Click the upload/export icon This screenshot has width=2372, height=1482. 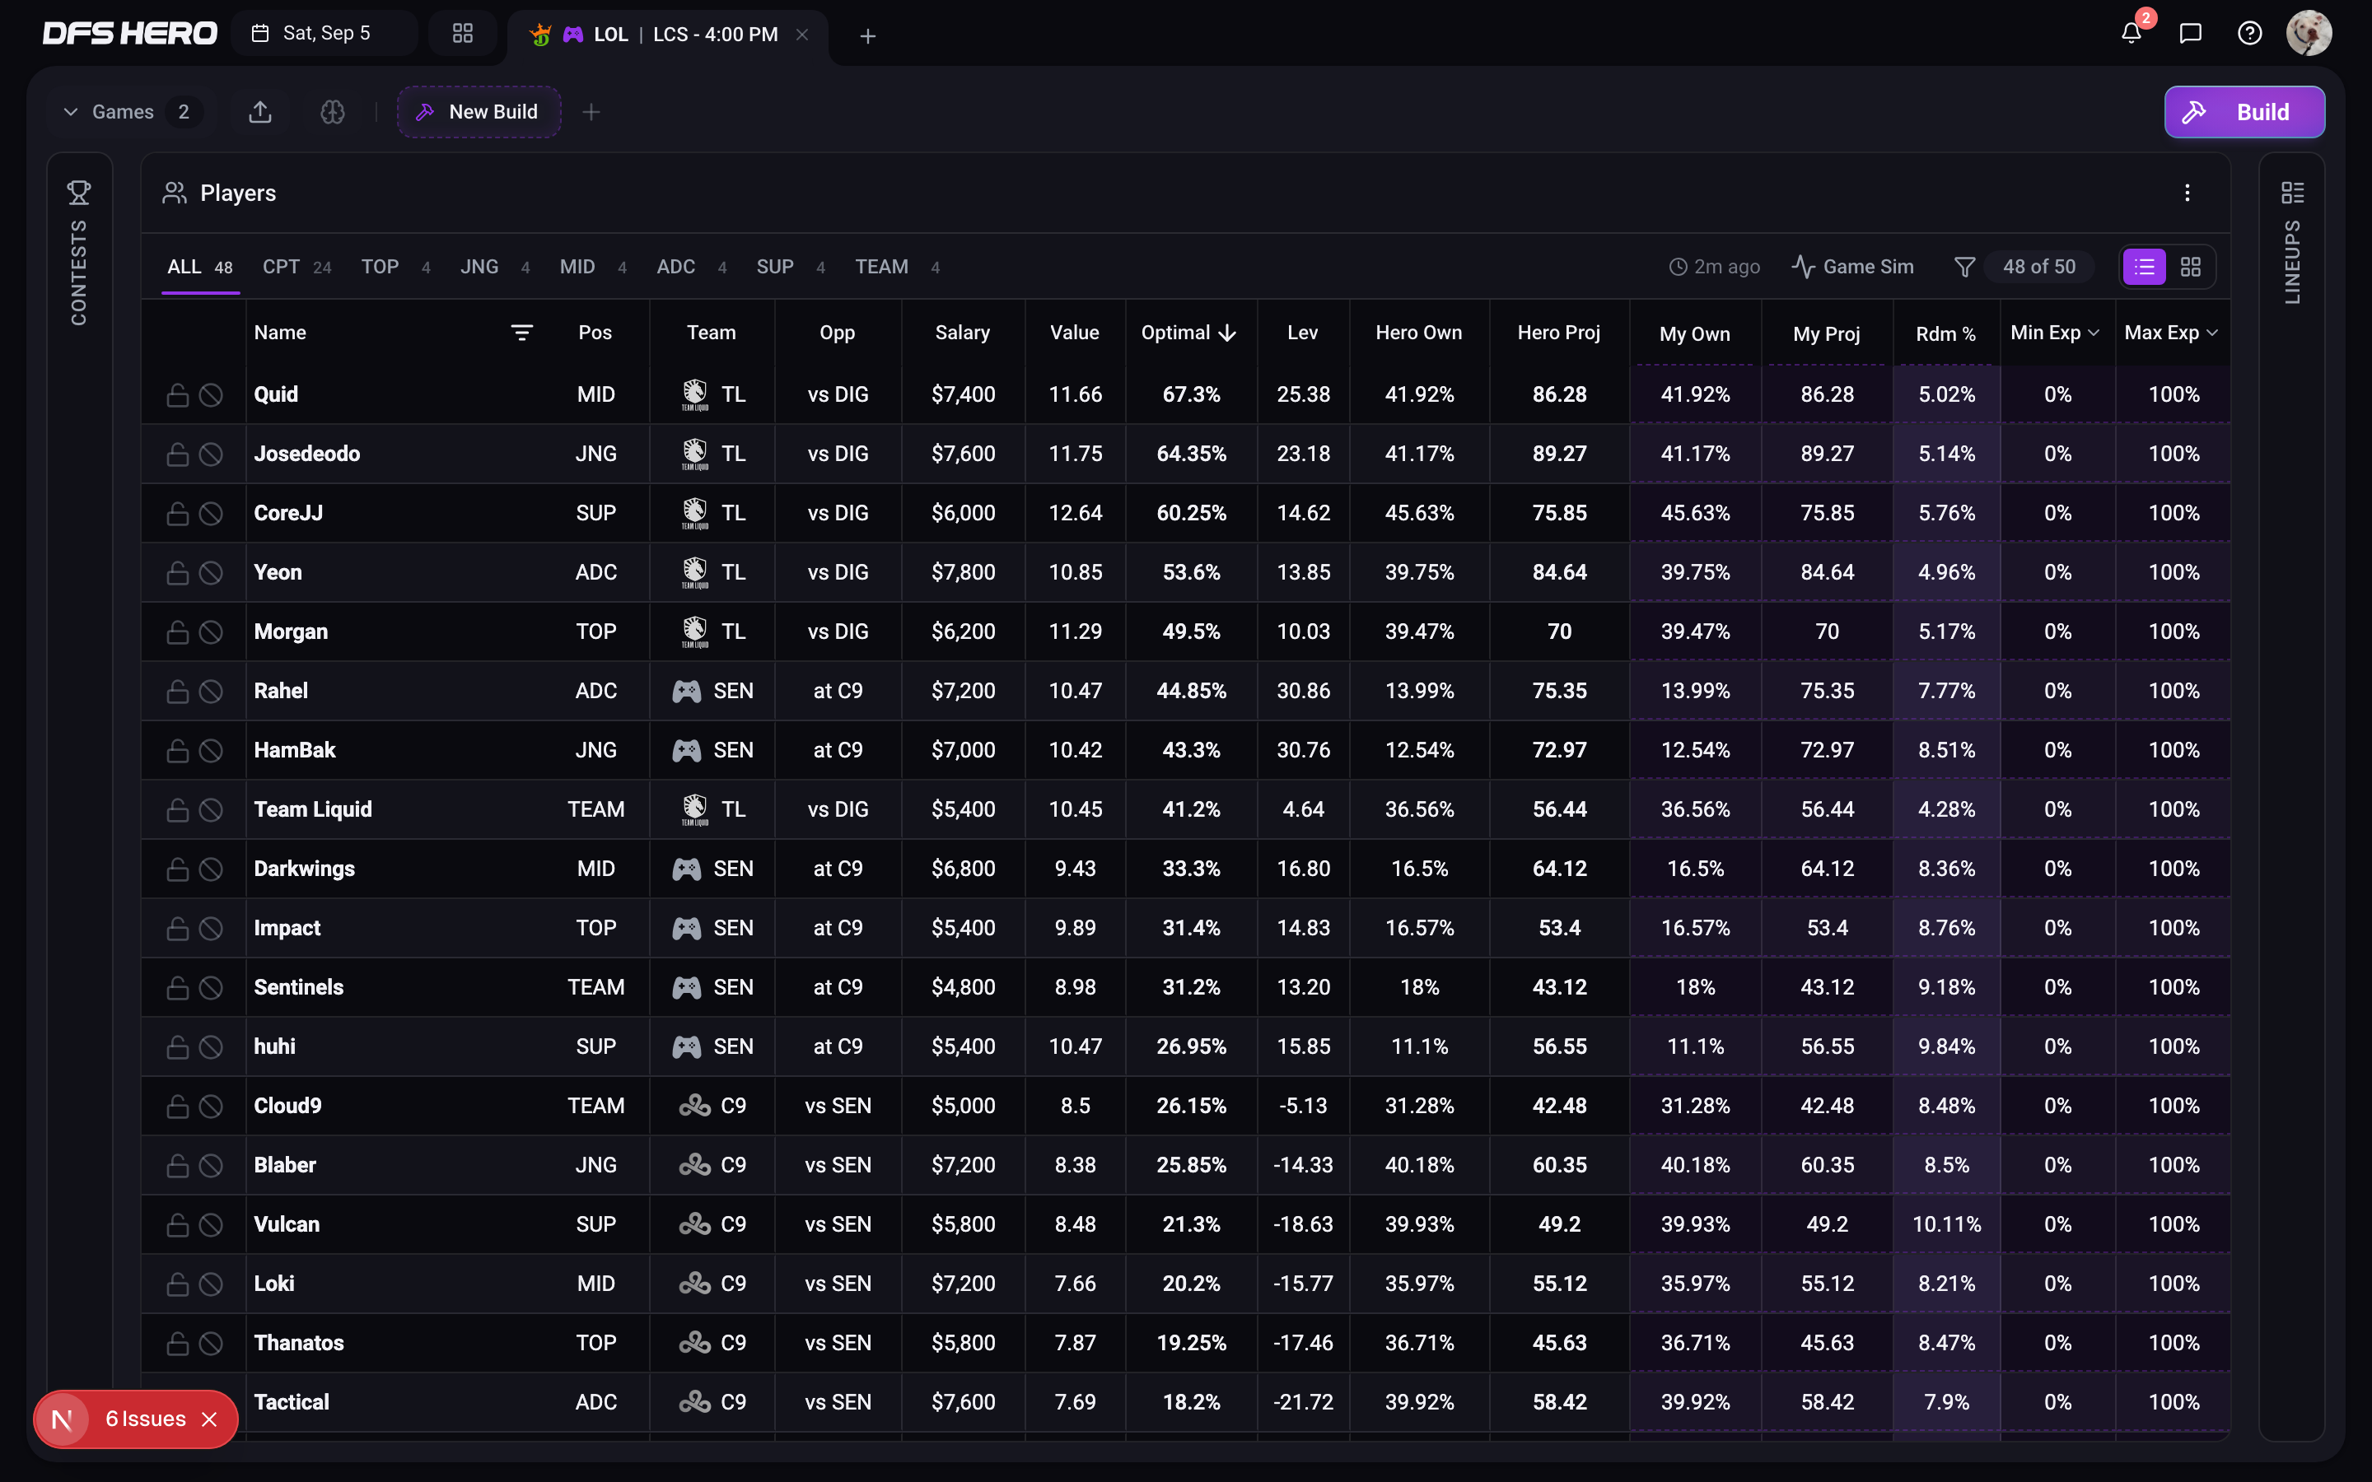click(259, 112)
